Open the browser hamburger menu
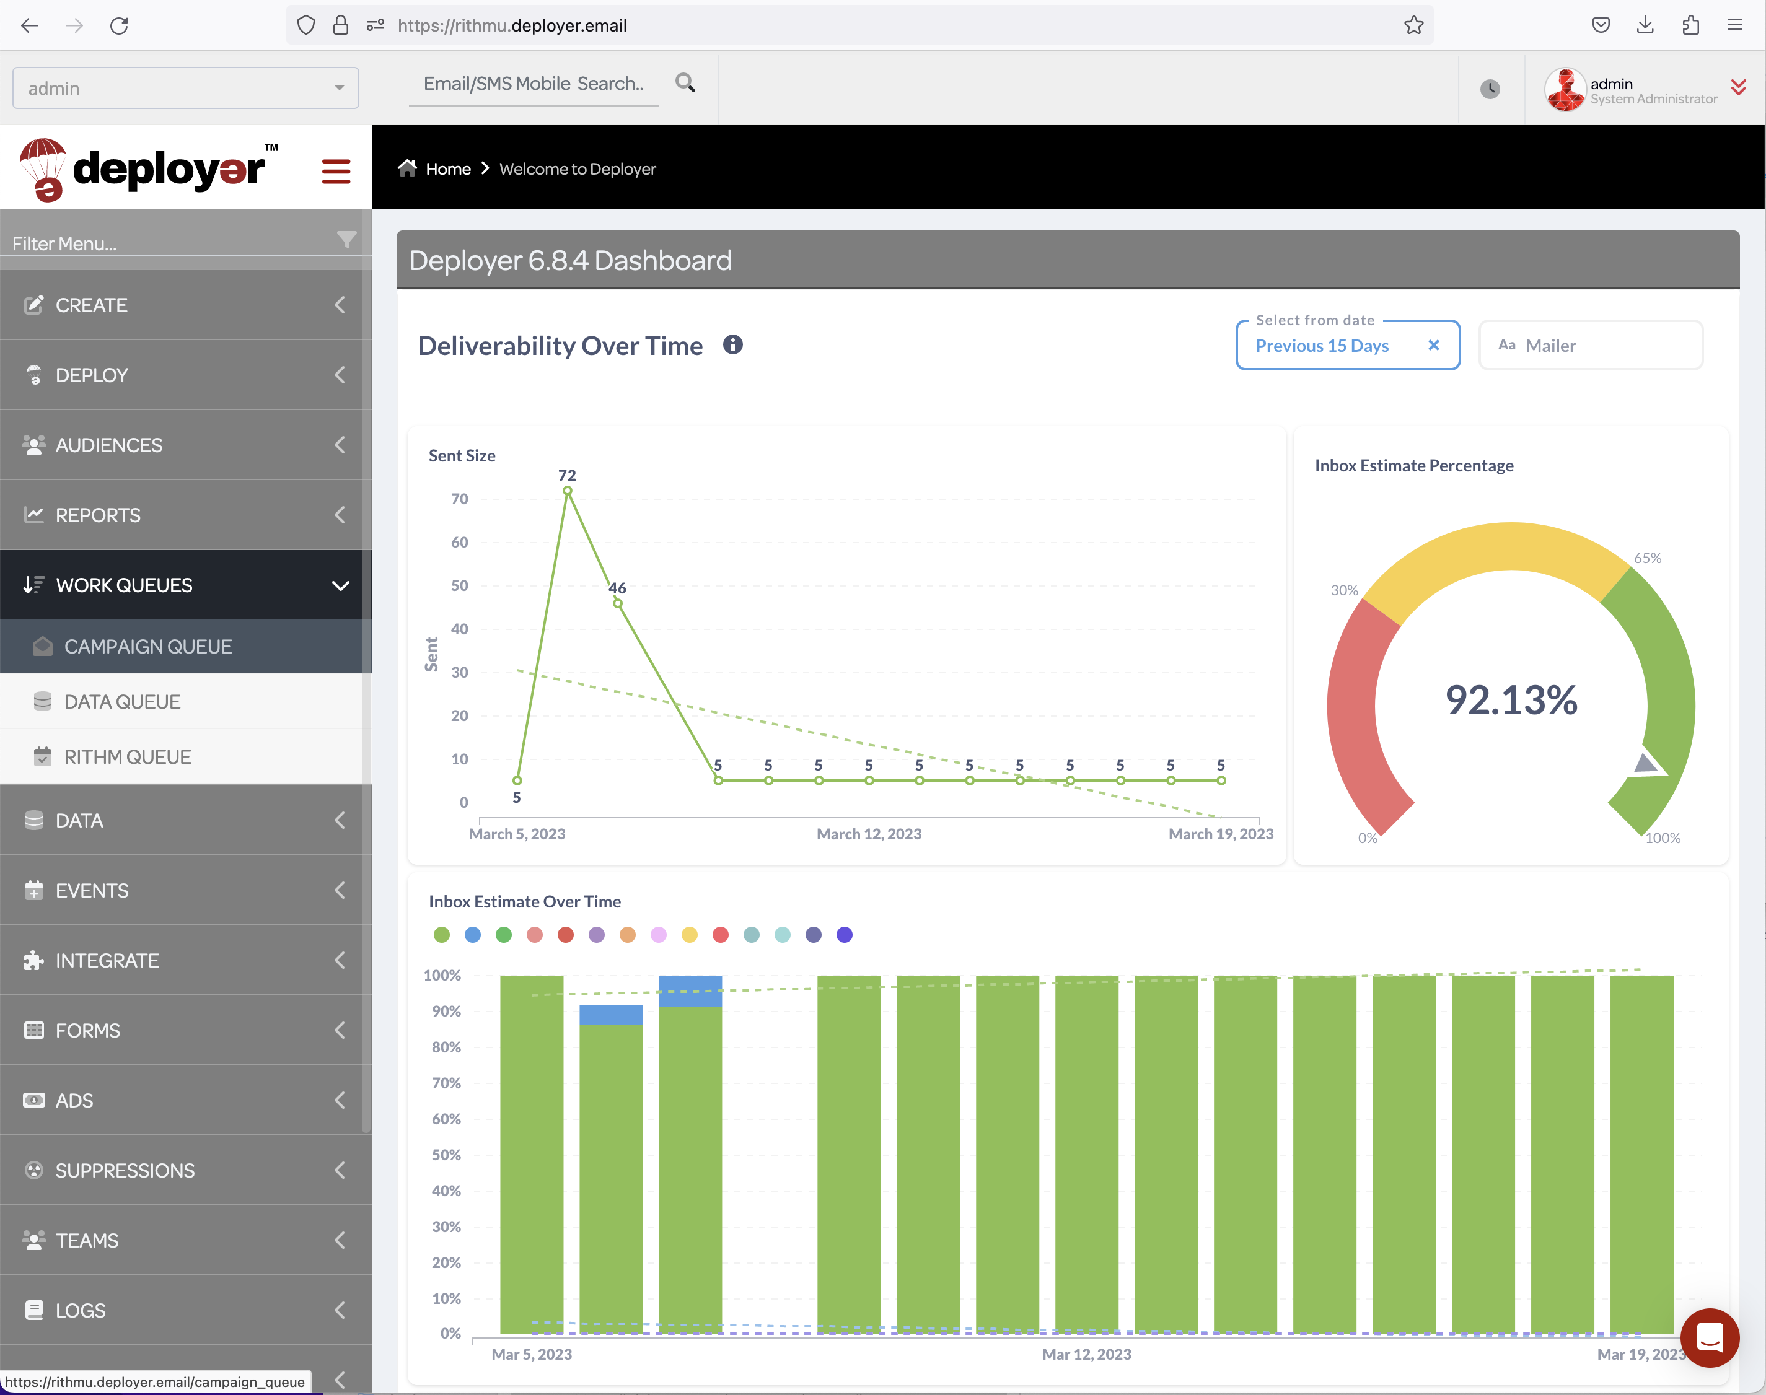The height and width of the screenshot is (1395, 1766). pos(1735,25)
